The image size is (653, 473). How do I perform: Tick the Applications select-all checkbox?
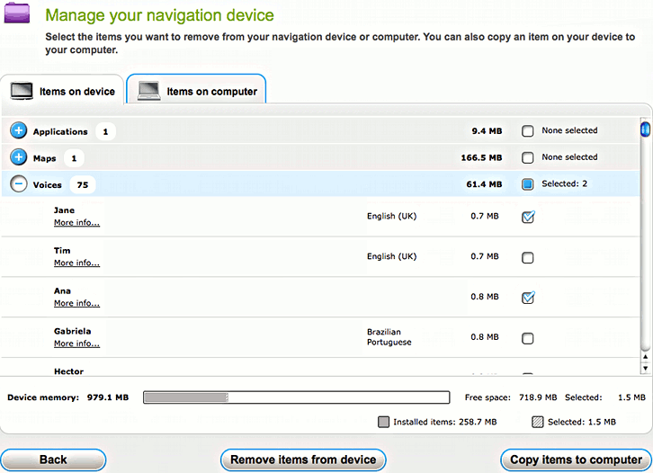point(528,131)
